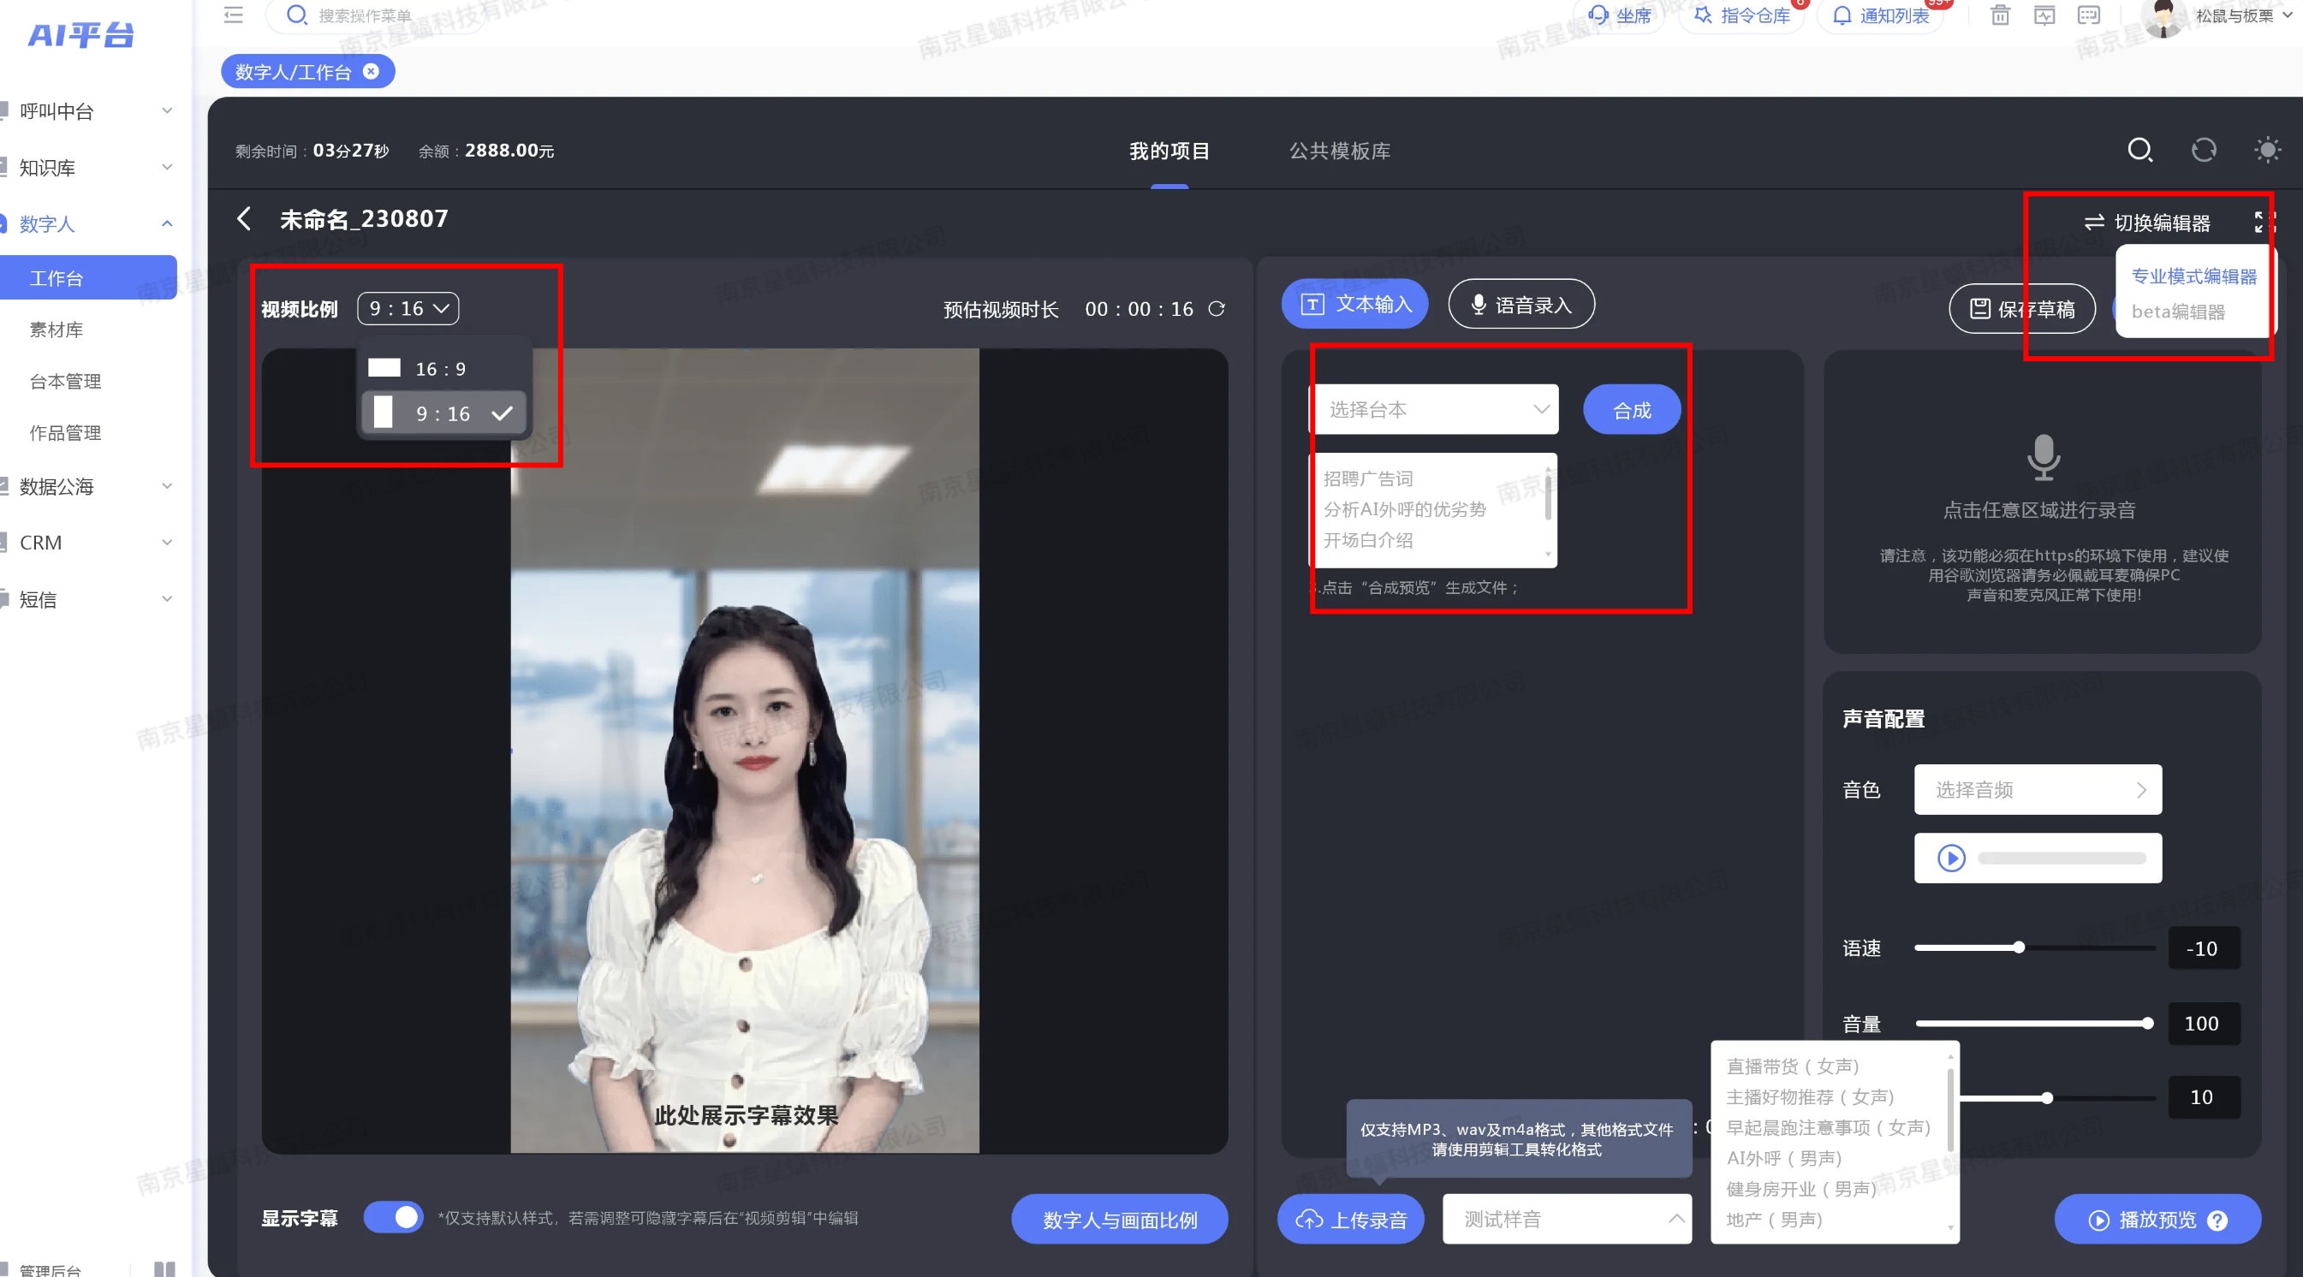Open 素材库 in the sidebar

coord(57,330)
